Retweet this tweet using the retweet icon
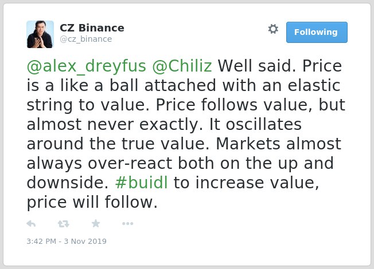The width and height of the screenshot is (374, 269). point(64,224)
